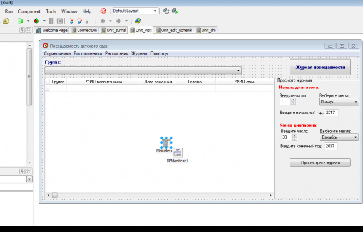Screen dimensions: 363x232
Task: Click the grid's horizontal scrollbar thumb
Action: [54, 196]
